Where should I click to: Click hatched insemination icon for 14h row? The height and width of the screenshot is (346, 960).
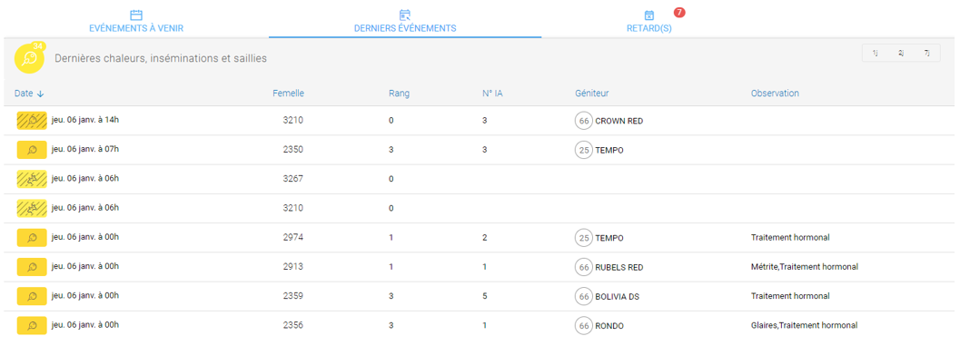click(x=32, y=121)
